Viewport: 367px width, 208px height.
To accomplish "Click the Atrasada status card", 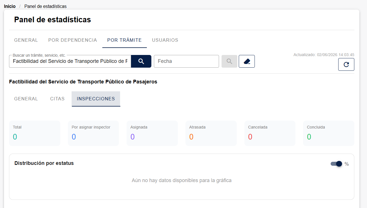I will pos(211,133).
